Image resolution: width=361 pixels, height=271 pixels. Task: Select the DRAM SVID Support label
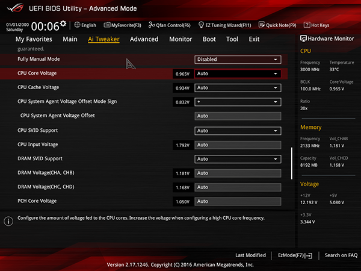tap(40, 158)
